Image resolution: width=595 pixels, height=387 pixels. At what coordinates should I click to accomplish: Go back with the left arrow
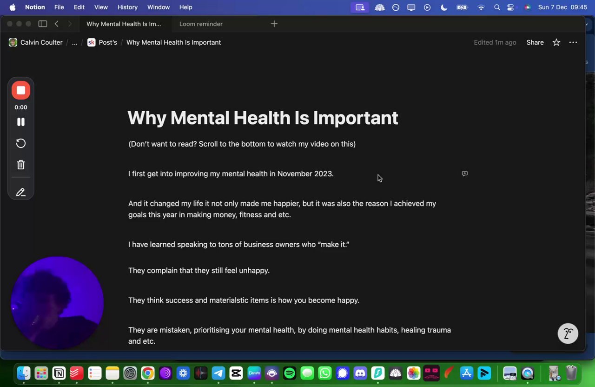click(x=56, y=24)
